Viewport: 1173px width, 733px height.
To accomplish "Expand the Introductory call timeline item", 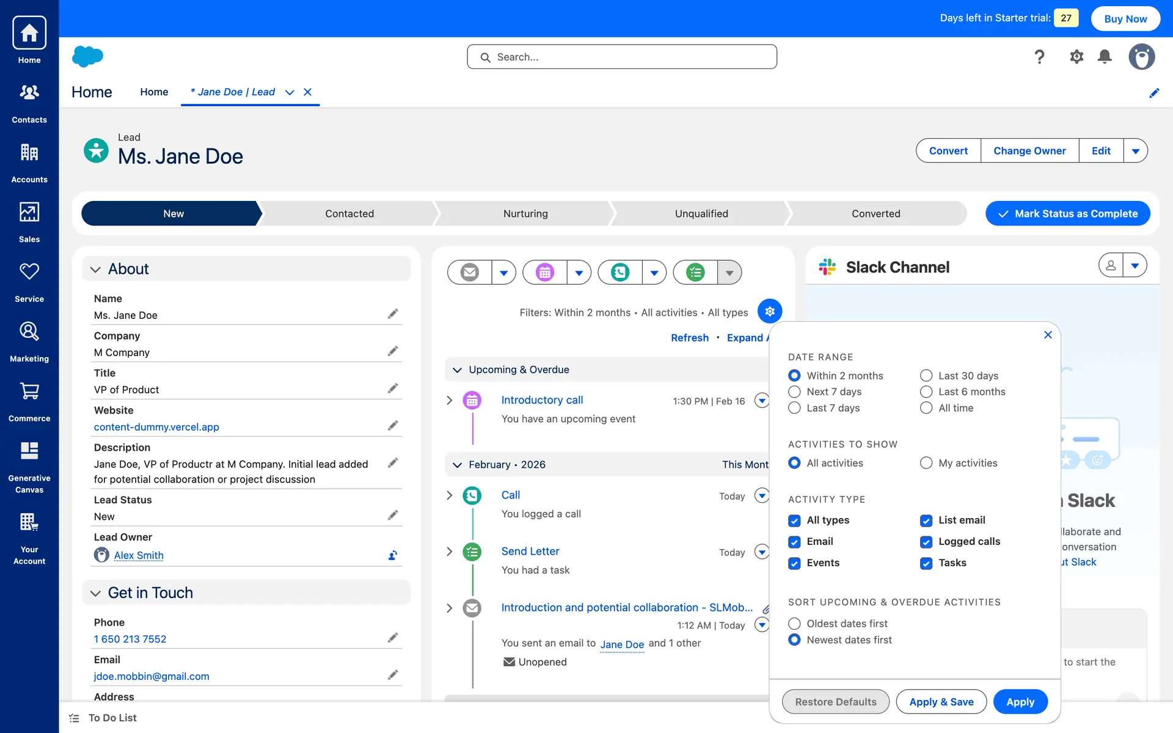I will click(x=450, y=400).
